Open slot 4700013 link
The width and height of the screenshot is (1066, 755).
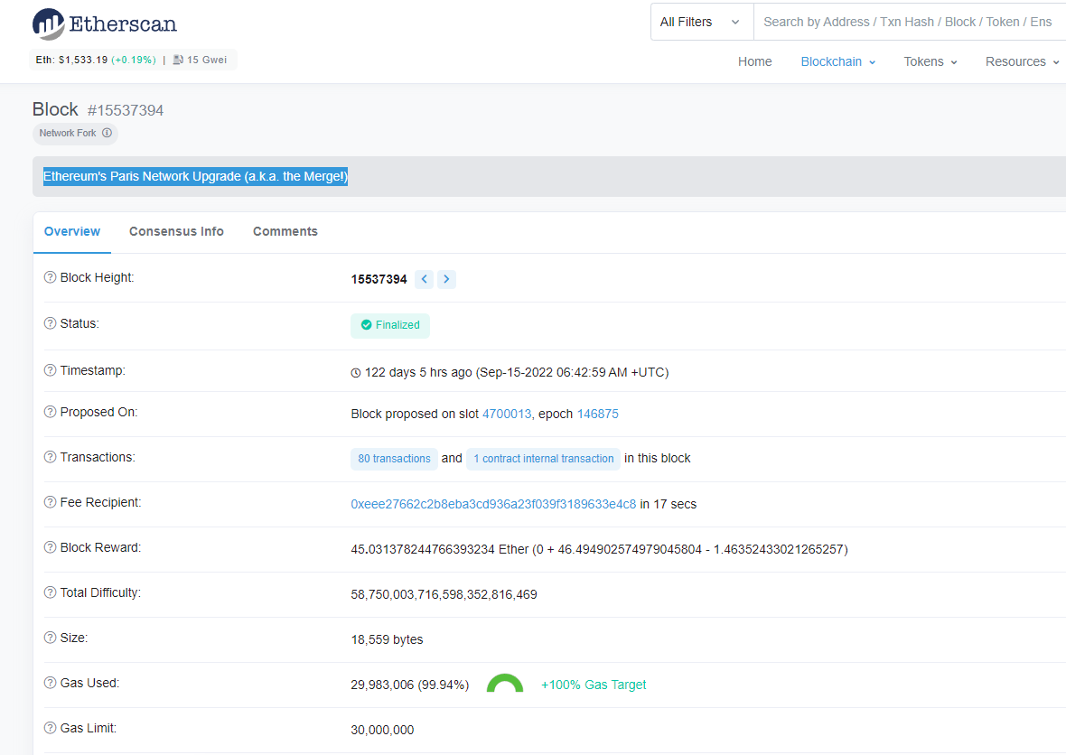(x=507, y=414)
